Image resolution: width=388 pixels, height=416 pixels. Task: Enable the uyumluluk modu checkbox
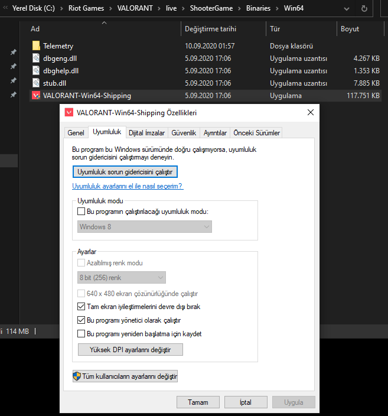click(x=81, y=212)
